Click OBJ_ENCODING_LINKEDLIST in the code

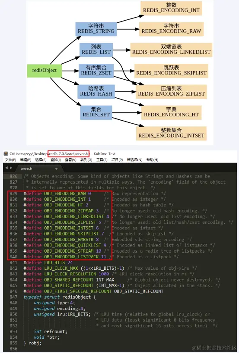click(x=74, y=216)
